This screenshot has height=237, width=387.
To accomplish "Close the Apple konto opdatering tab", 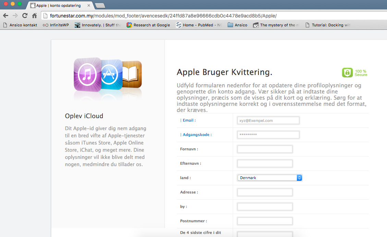I will point(88,5).
